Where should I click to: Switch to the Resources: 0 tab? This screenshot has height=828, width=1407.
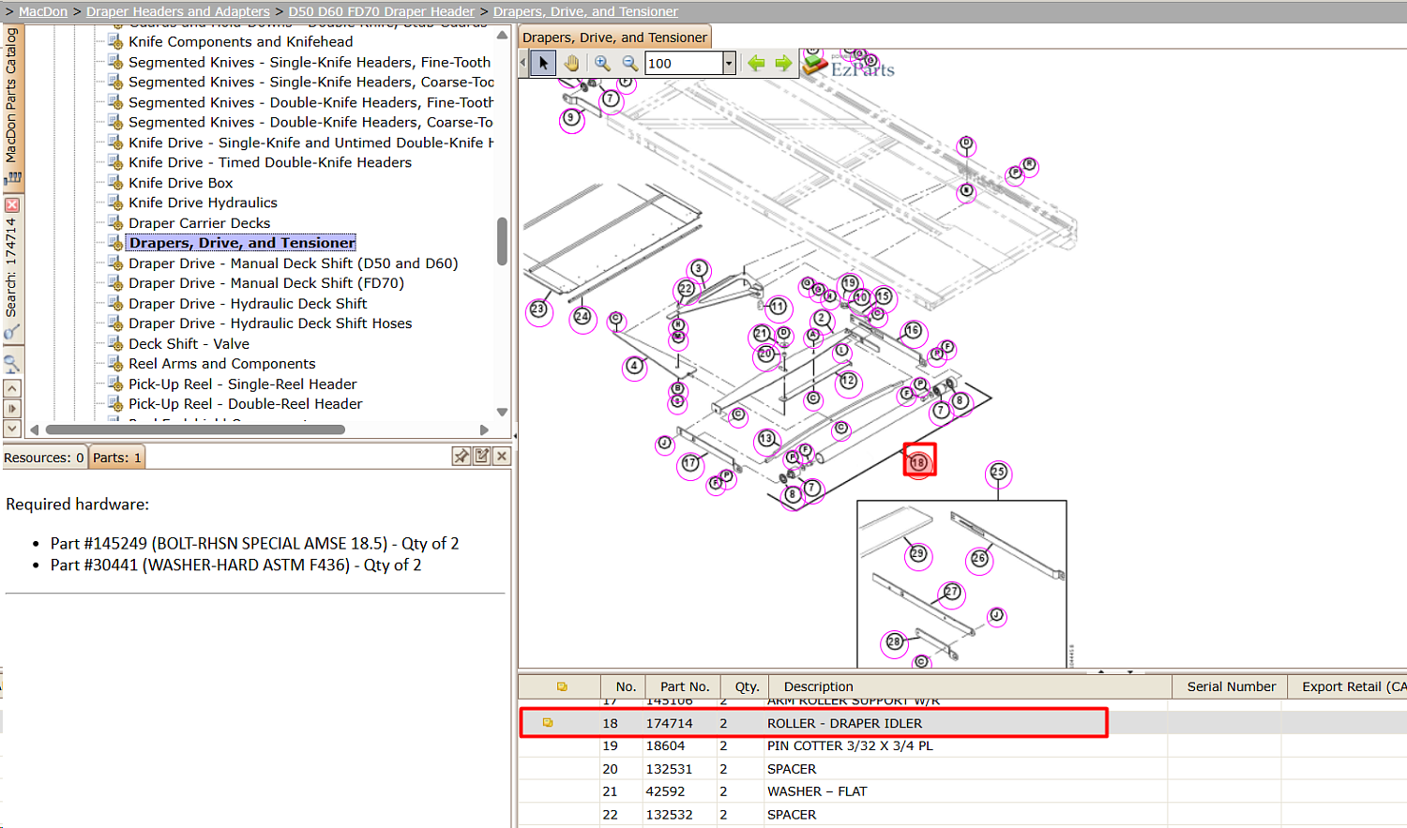pyautogui.click(x=44, y=458)
